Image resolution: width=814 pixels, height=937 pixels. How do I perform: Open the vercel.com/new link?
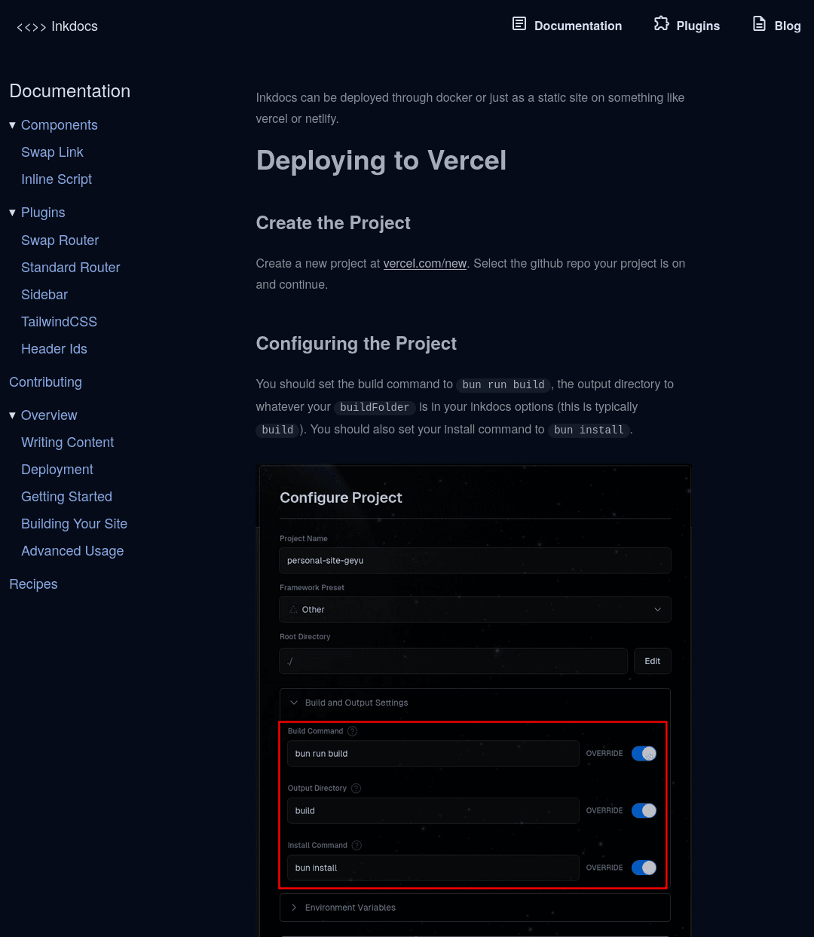(425, 264)
